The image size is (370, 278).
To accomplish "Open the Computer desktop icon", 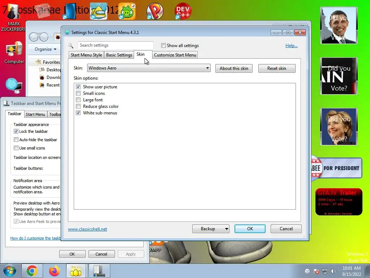I will coord(14,52).
